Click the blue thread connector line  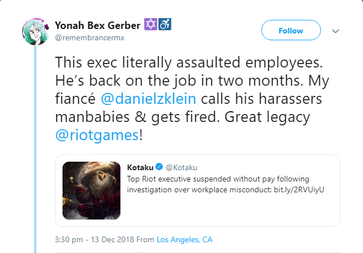tap(35, 149)
